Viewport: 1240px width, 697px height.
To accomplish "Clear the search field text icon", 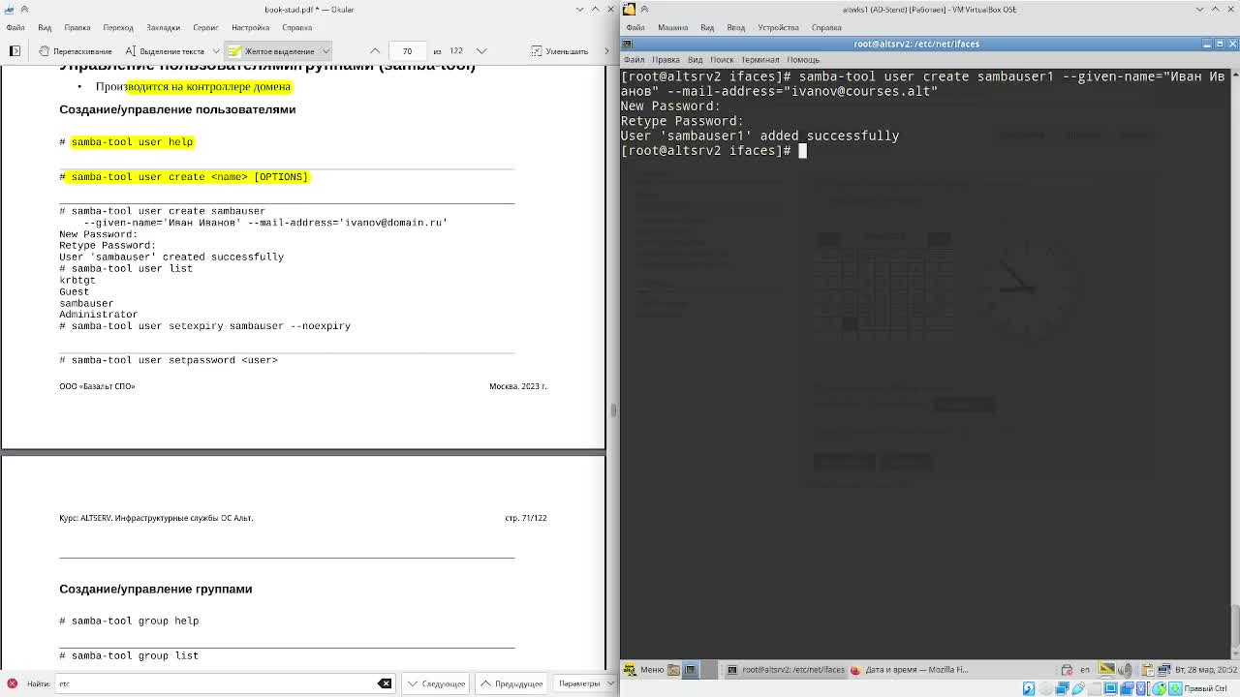I will (385, 683).
